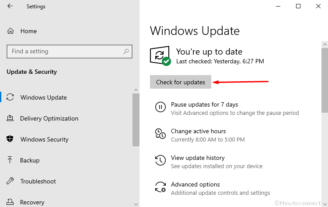Select the Backup up-arrow icon
328x207 pixels.
10,160
